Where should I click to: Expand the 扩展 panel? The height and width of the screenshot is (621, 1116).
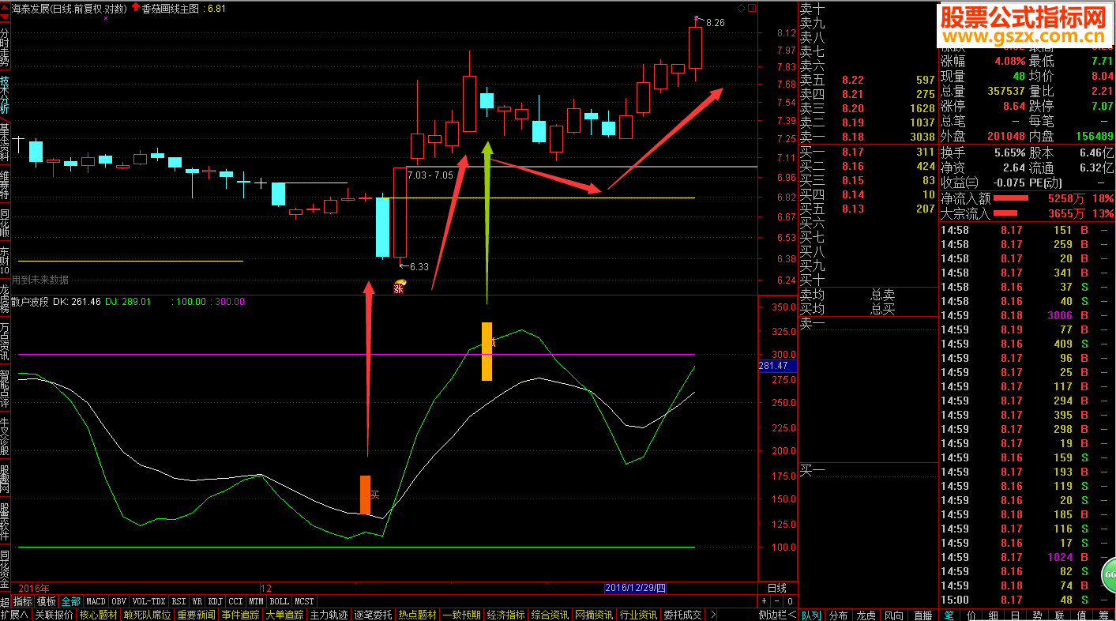(15, 615)
